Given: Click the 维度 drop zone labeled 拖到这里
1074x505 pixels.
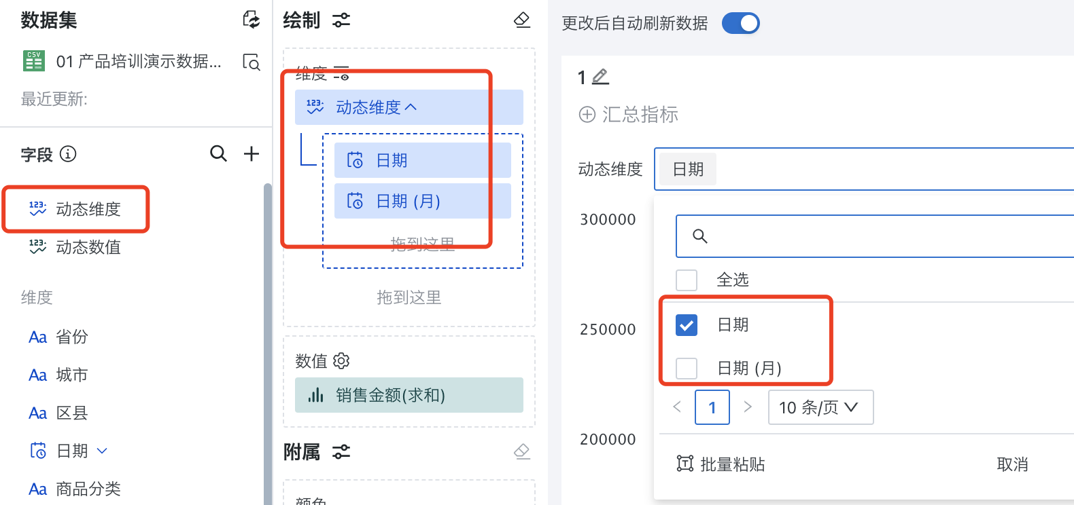Looking at the screenshot, I should point(409,297).
